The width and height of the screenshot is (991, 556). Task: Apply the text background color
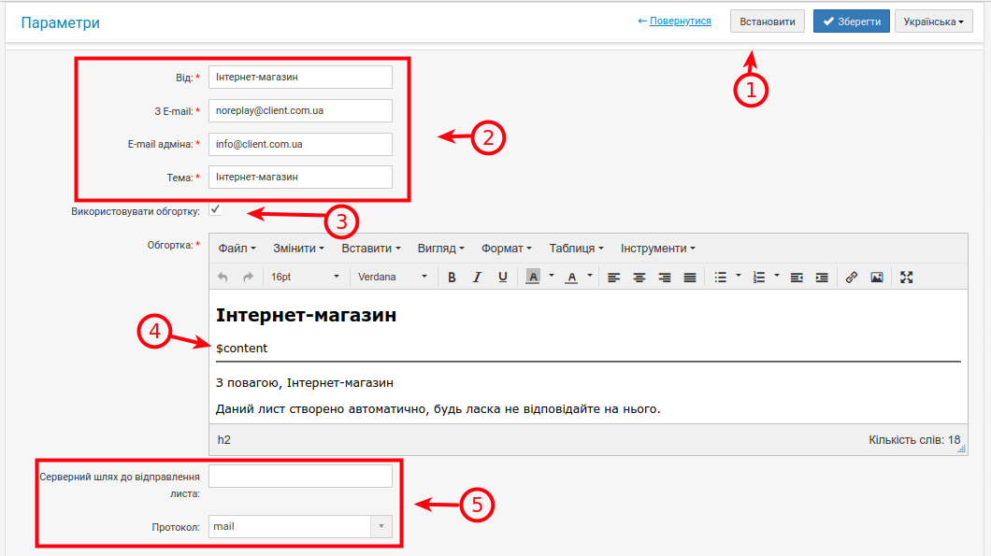(x=533, y=277)
